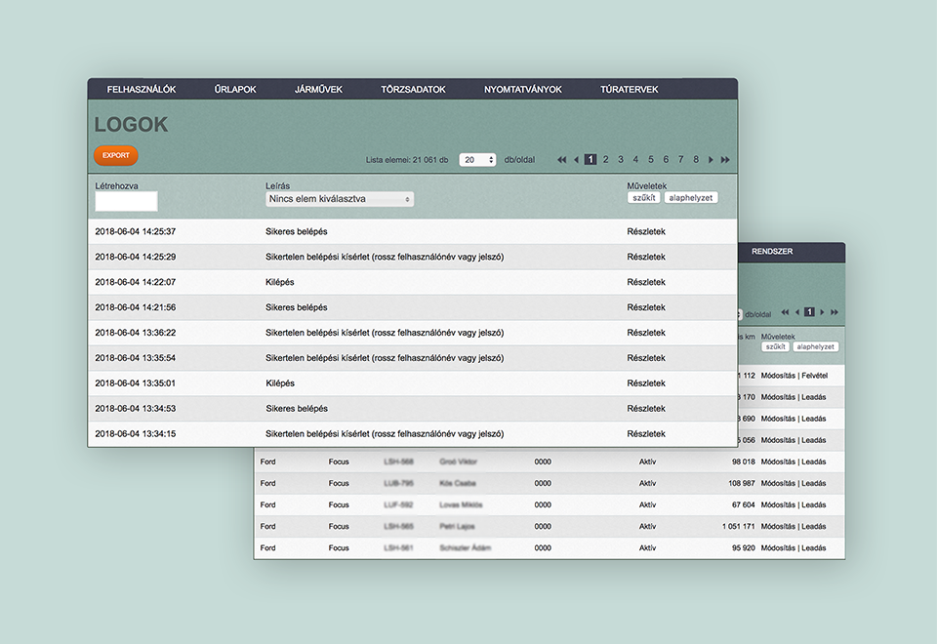Click next page arrow in rear vehicle window
The image size is (937, 644).
822,312
